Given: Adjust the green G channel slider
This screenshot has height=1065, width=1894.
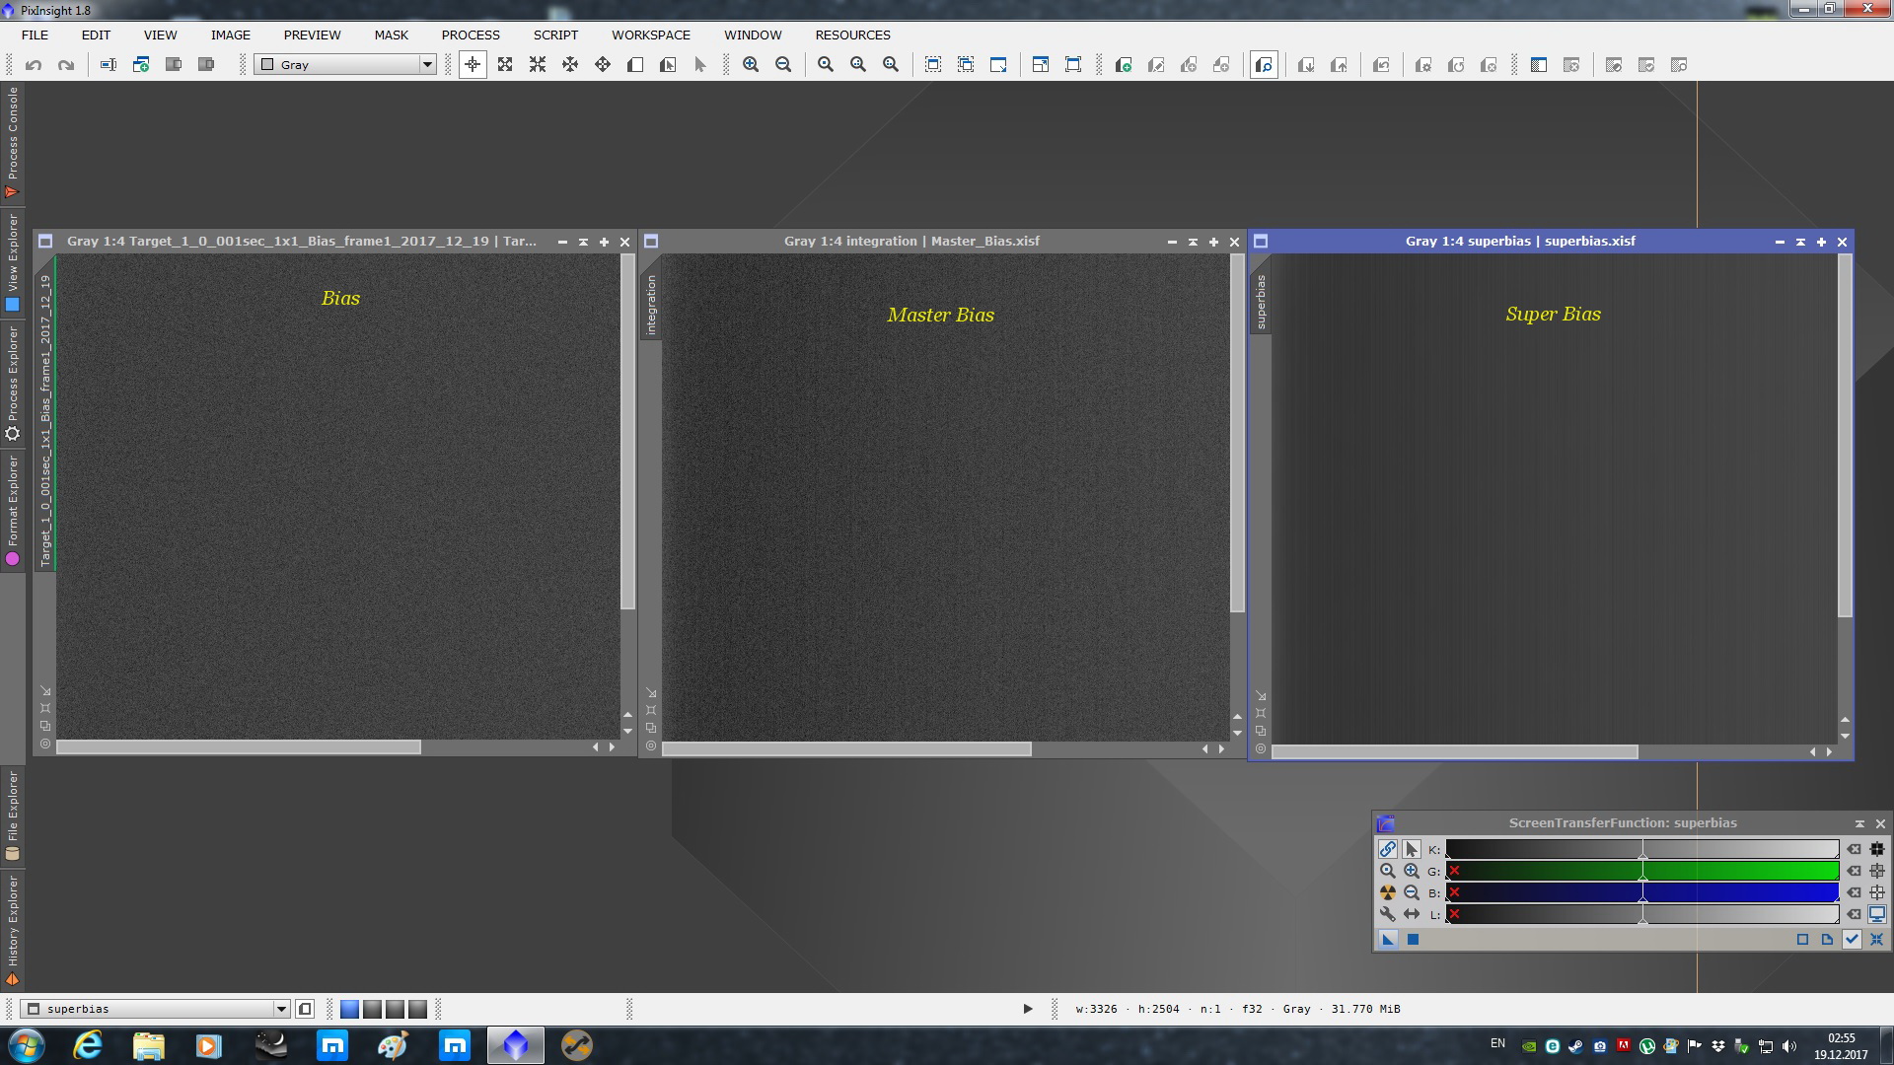Looking at the screenshot, I should (1642, 871).
